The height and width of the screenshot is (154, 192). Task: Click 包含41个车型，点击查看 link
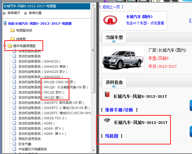click(145, 23)
